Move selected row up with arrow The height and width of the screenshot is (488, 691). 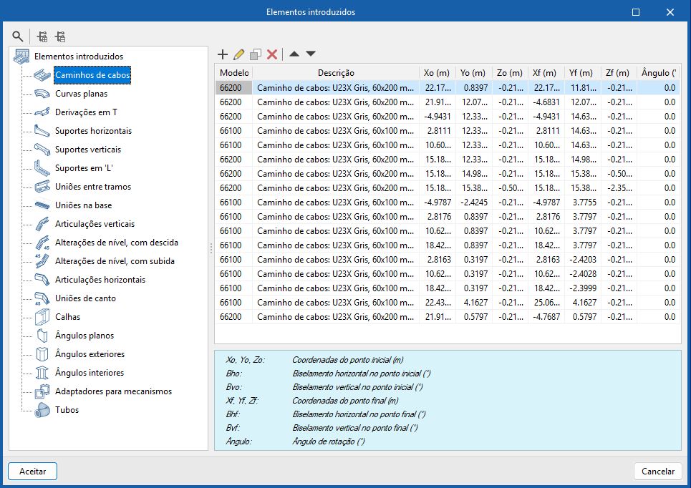(x=294, y=54)
